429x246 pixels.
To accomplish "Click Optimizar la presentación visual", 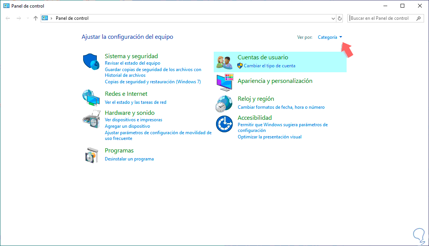I will point(270,137).
